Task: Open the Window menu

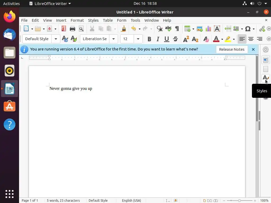Action: click(x=152, y=20)
